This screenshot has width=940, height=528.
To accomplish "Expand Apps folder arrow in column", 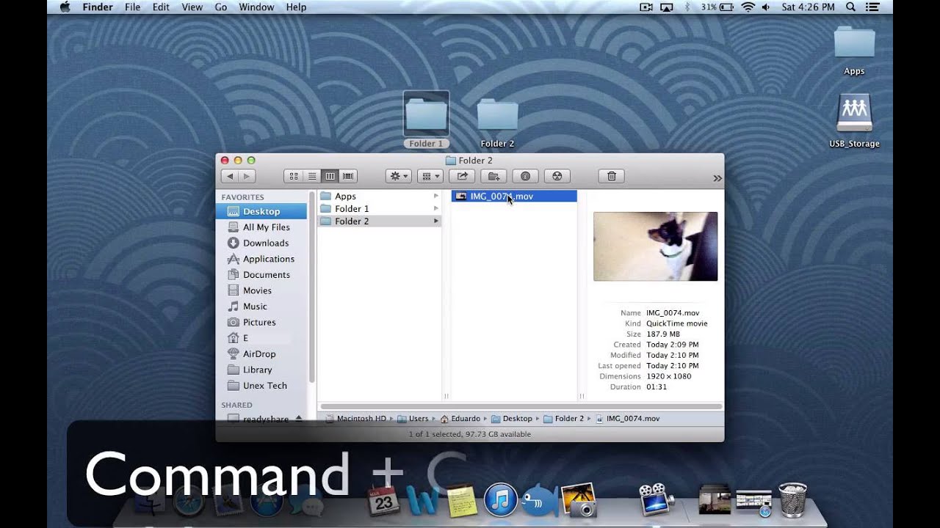I will [436, 196].
